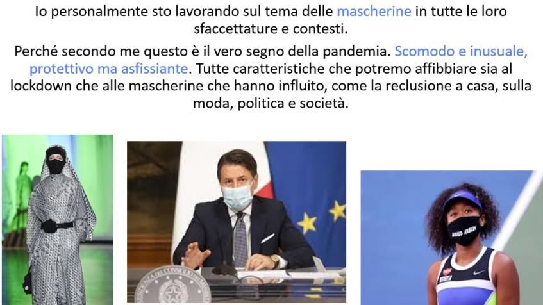This screenshot has width=543, height=305.
Task: Click the blue word "mascherine"
Action: pyautogui.click(x=374, y=12)
